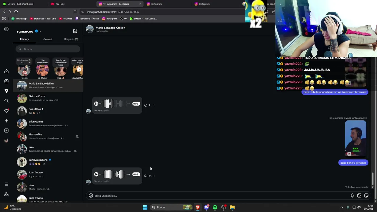React with emoji to the 0:08 voice message

(x=145, y=176)
